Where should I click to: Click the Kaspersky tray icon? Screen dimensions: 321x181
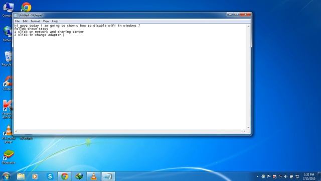274,176
